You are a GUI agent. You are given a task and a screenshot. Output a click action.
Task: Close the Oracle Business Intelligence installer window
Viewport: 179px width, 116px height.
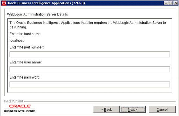(176, 3)
